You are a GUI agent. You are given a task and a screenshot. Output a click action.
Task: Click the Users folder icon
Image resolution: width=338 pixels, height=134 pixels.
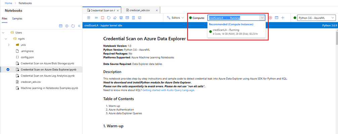[x=12, y=32]
